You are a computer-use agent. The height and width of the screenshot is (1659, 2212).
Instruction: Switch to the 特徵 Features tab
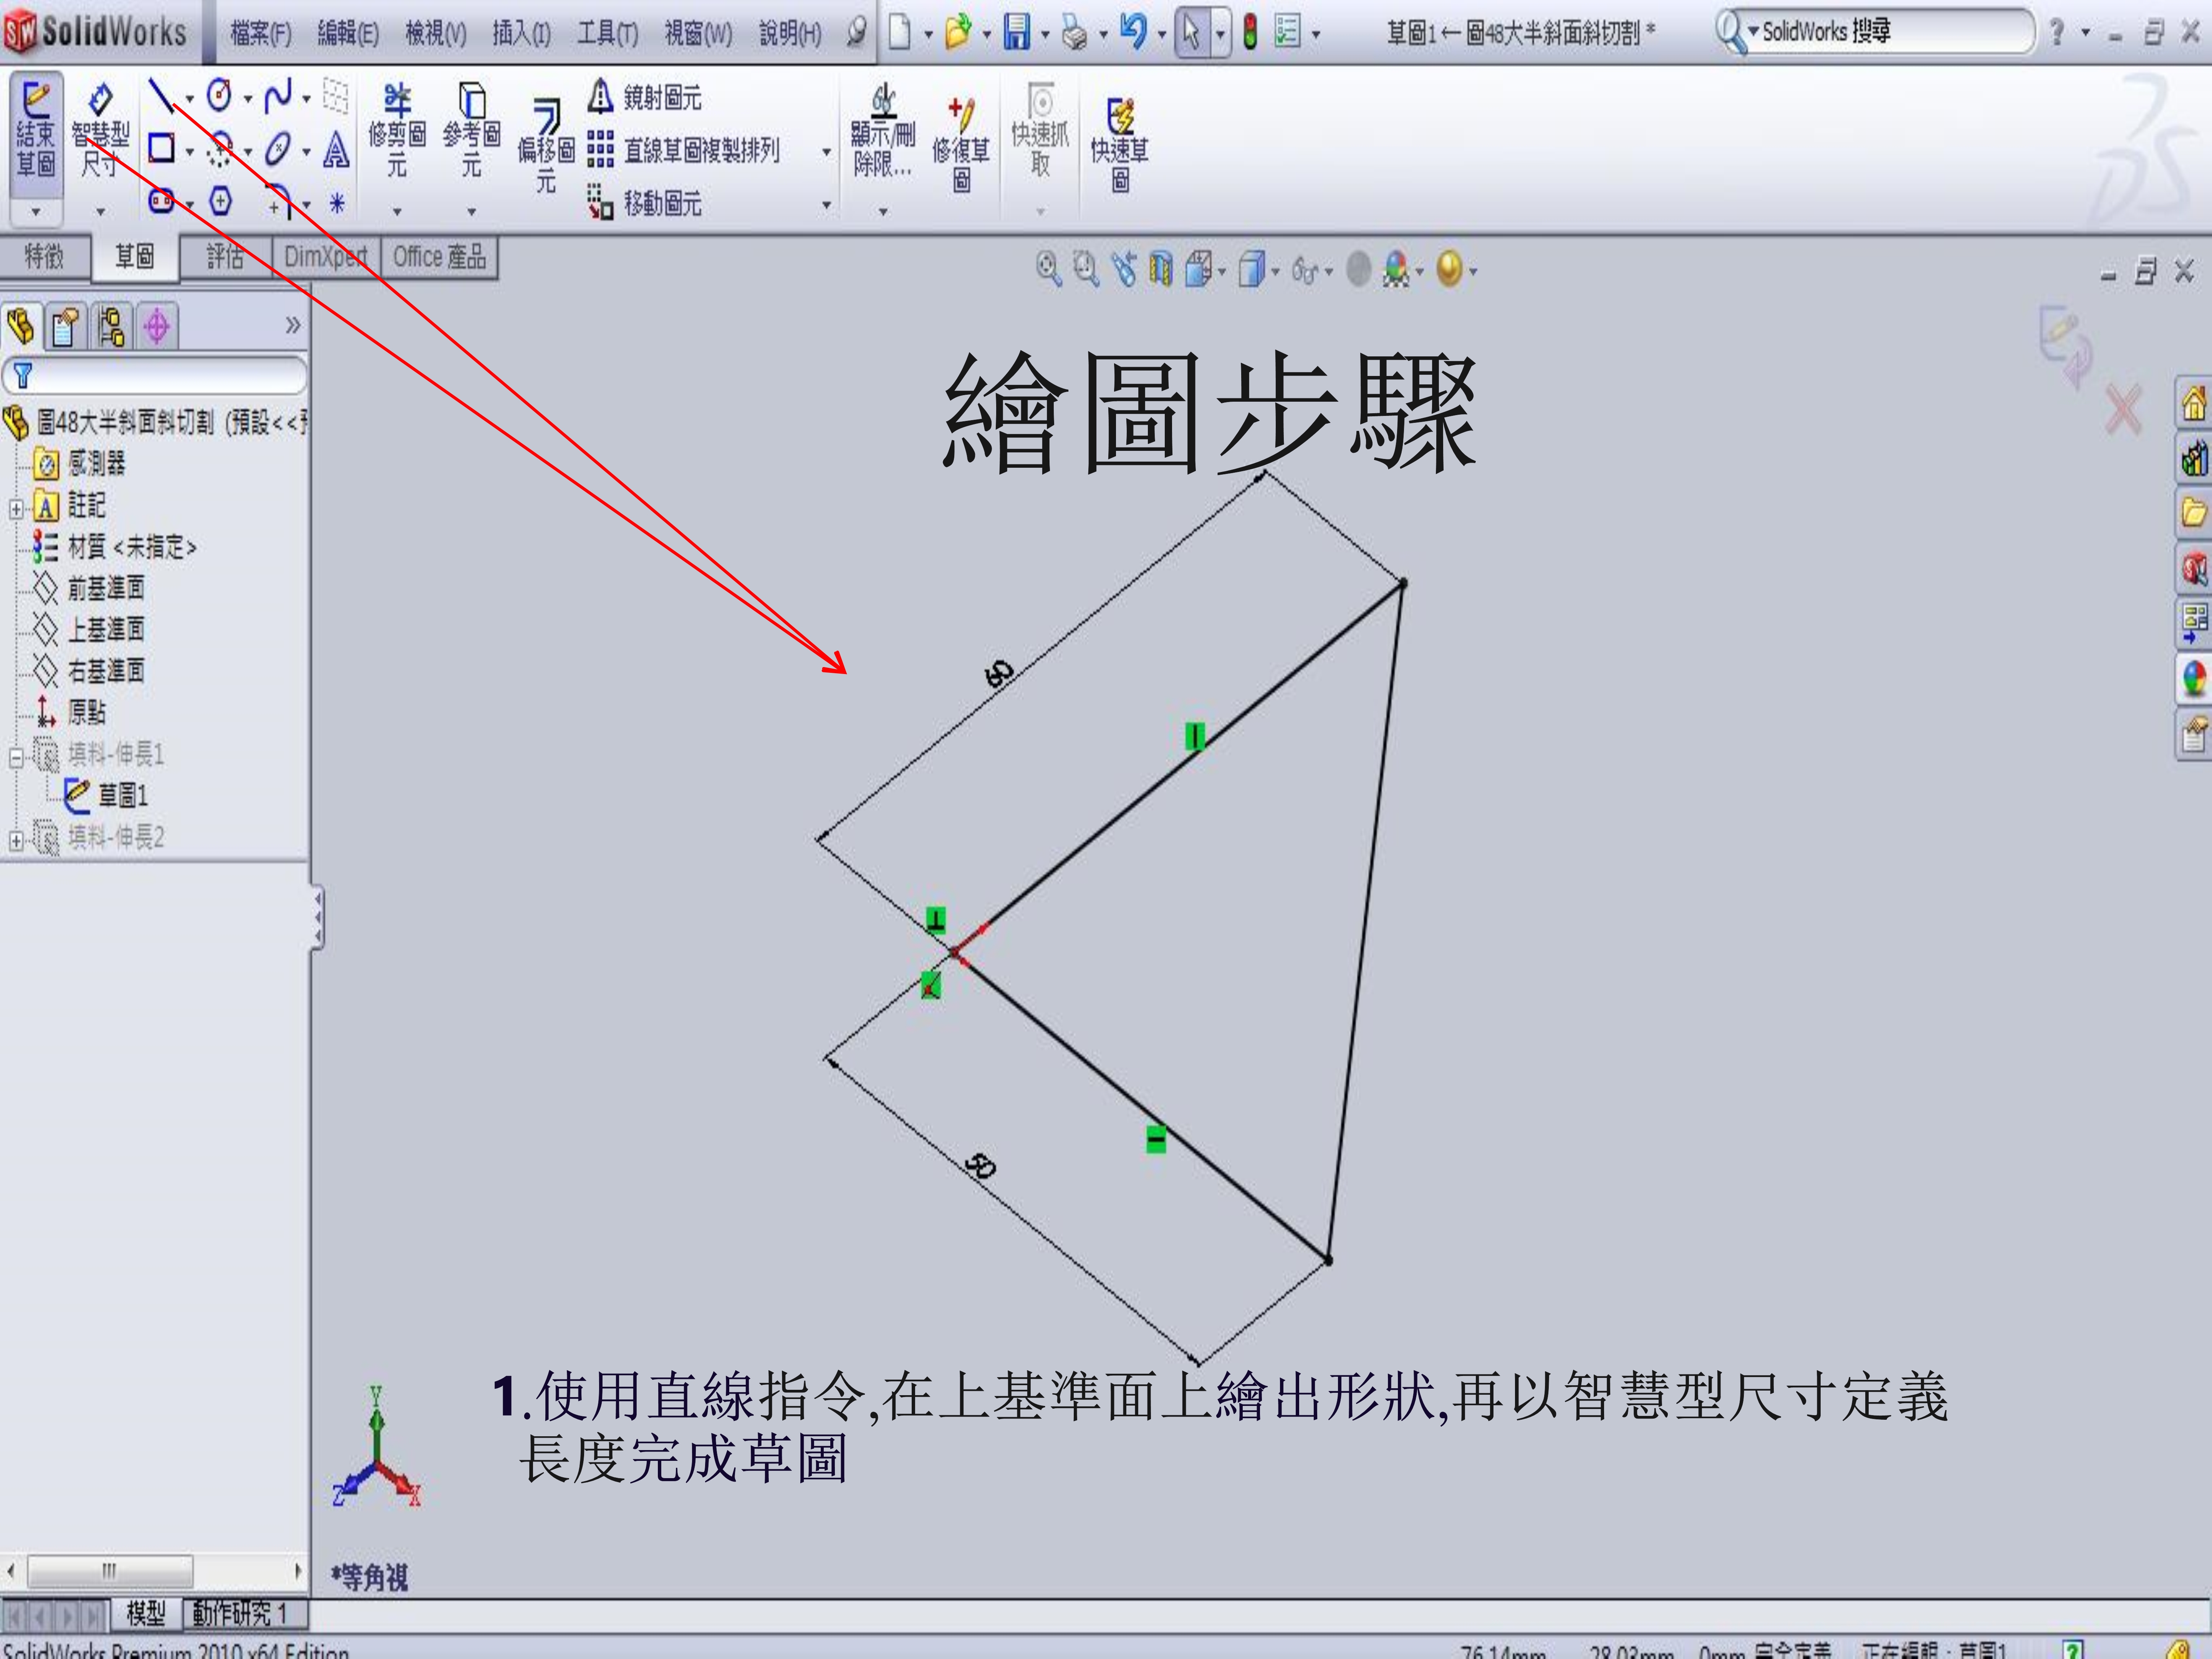[x=44, y=257]
